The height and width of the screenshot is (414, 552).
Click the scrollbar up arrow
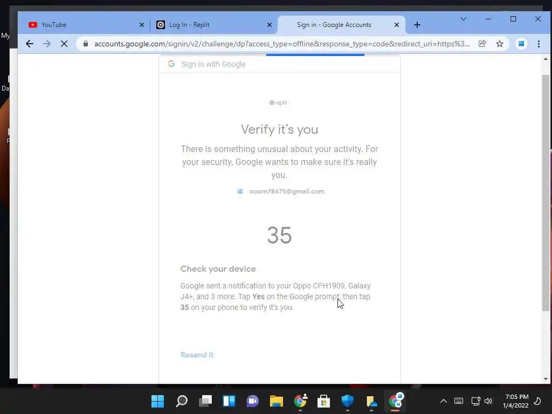click(546, 59)
